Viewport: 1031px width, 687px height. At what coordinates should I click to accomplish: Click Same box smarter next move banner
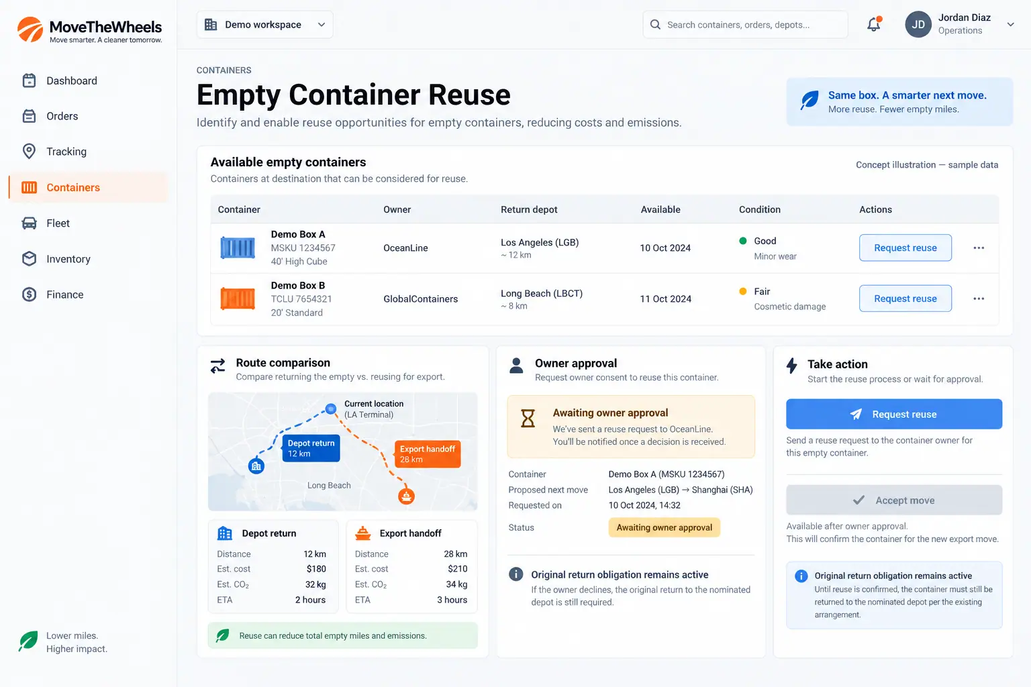[899, 101]
